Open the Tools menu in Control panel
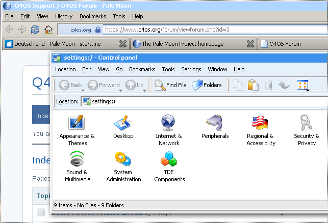Viewport: 328px width, 223px height. (168, 69)
